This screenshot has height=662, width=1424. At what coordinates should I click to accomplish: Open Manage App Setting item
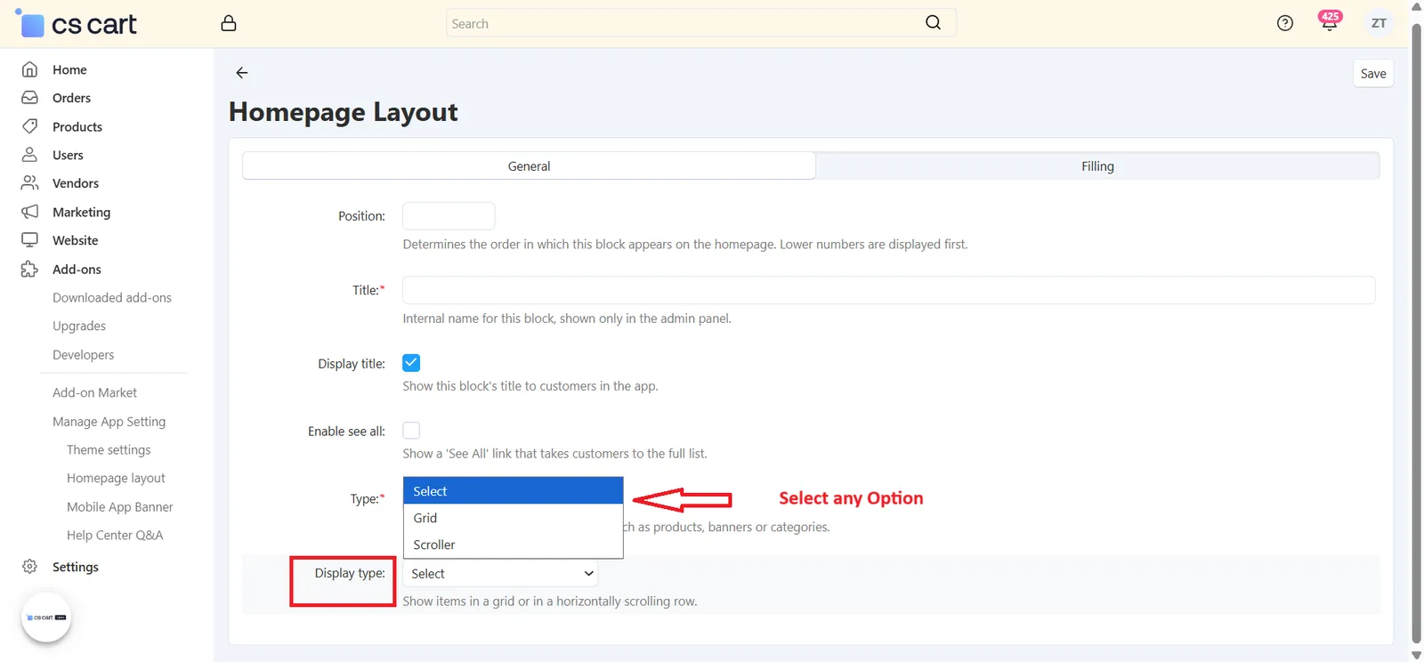click(109, 422)
